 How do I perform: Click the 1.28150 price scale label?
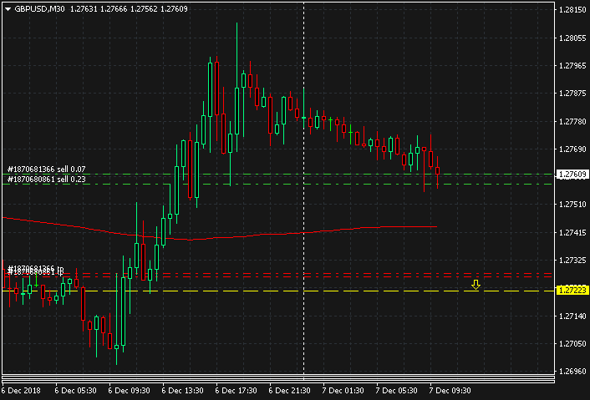pyautogui.click(x=572, y=11)
